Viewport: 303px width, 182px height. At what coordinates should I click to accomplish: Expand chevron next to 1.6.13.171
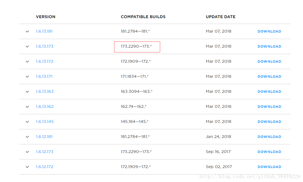27,77
